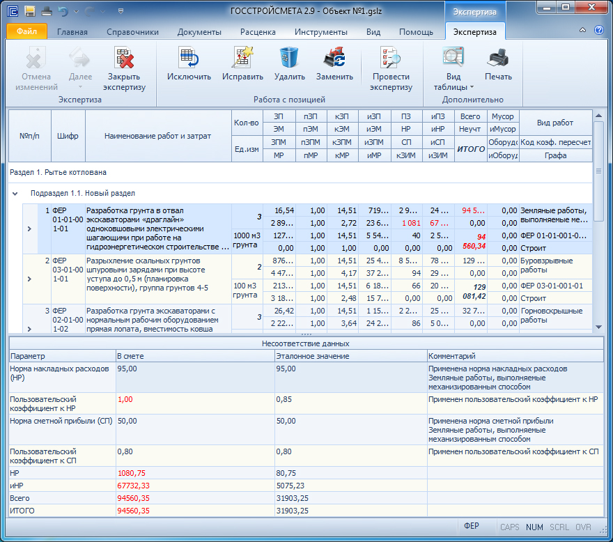Switch to the Документы tab
This screenshot has height=542, width=613.
pos(199,31)
